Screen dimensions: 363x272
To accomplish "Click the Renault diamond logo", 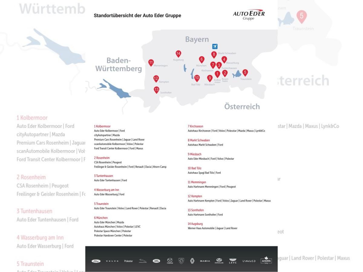I will coord(192,261).
